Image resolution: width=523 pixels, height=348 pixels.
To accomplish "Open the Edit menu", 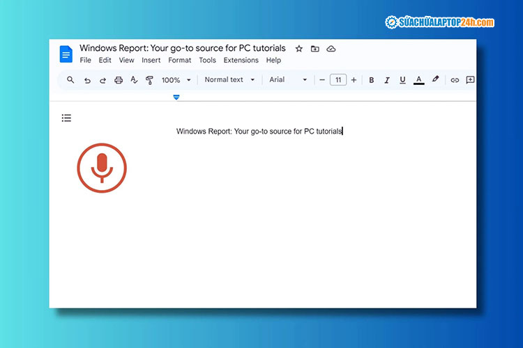I will 105,61.
